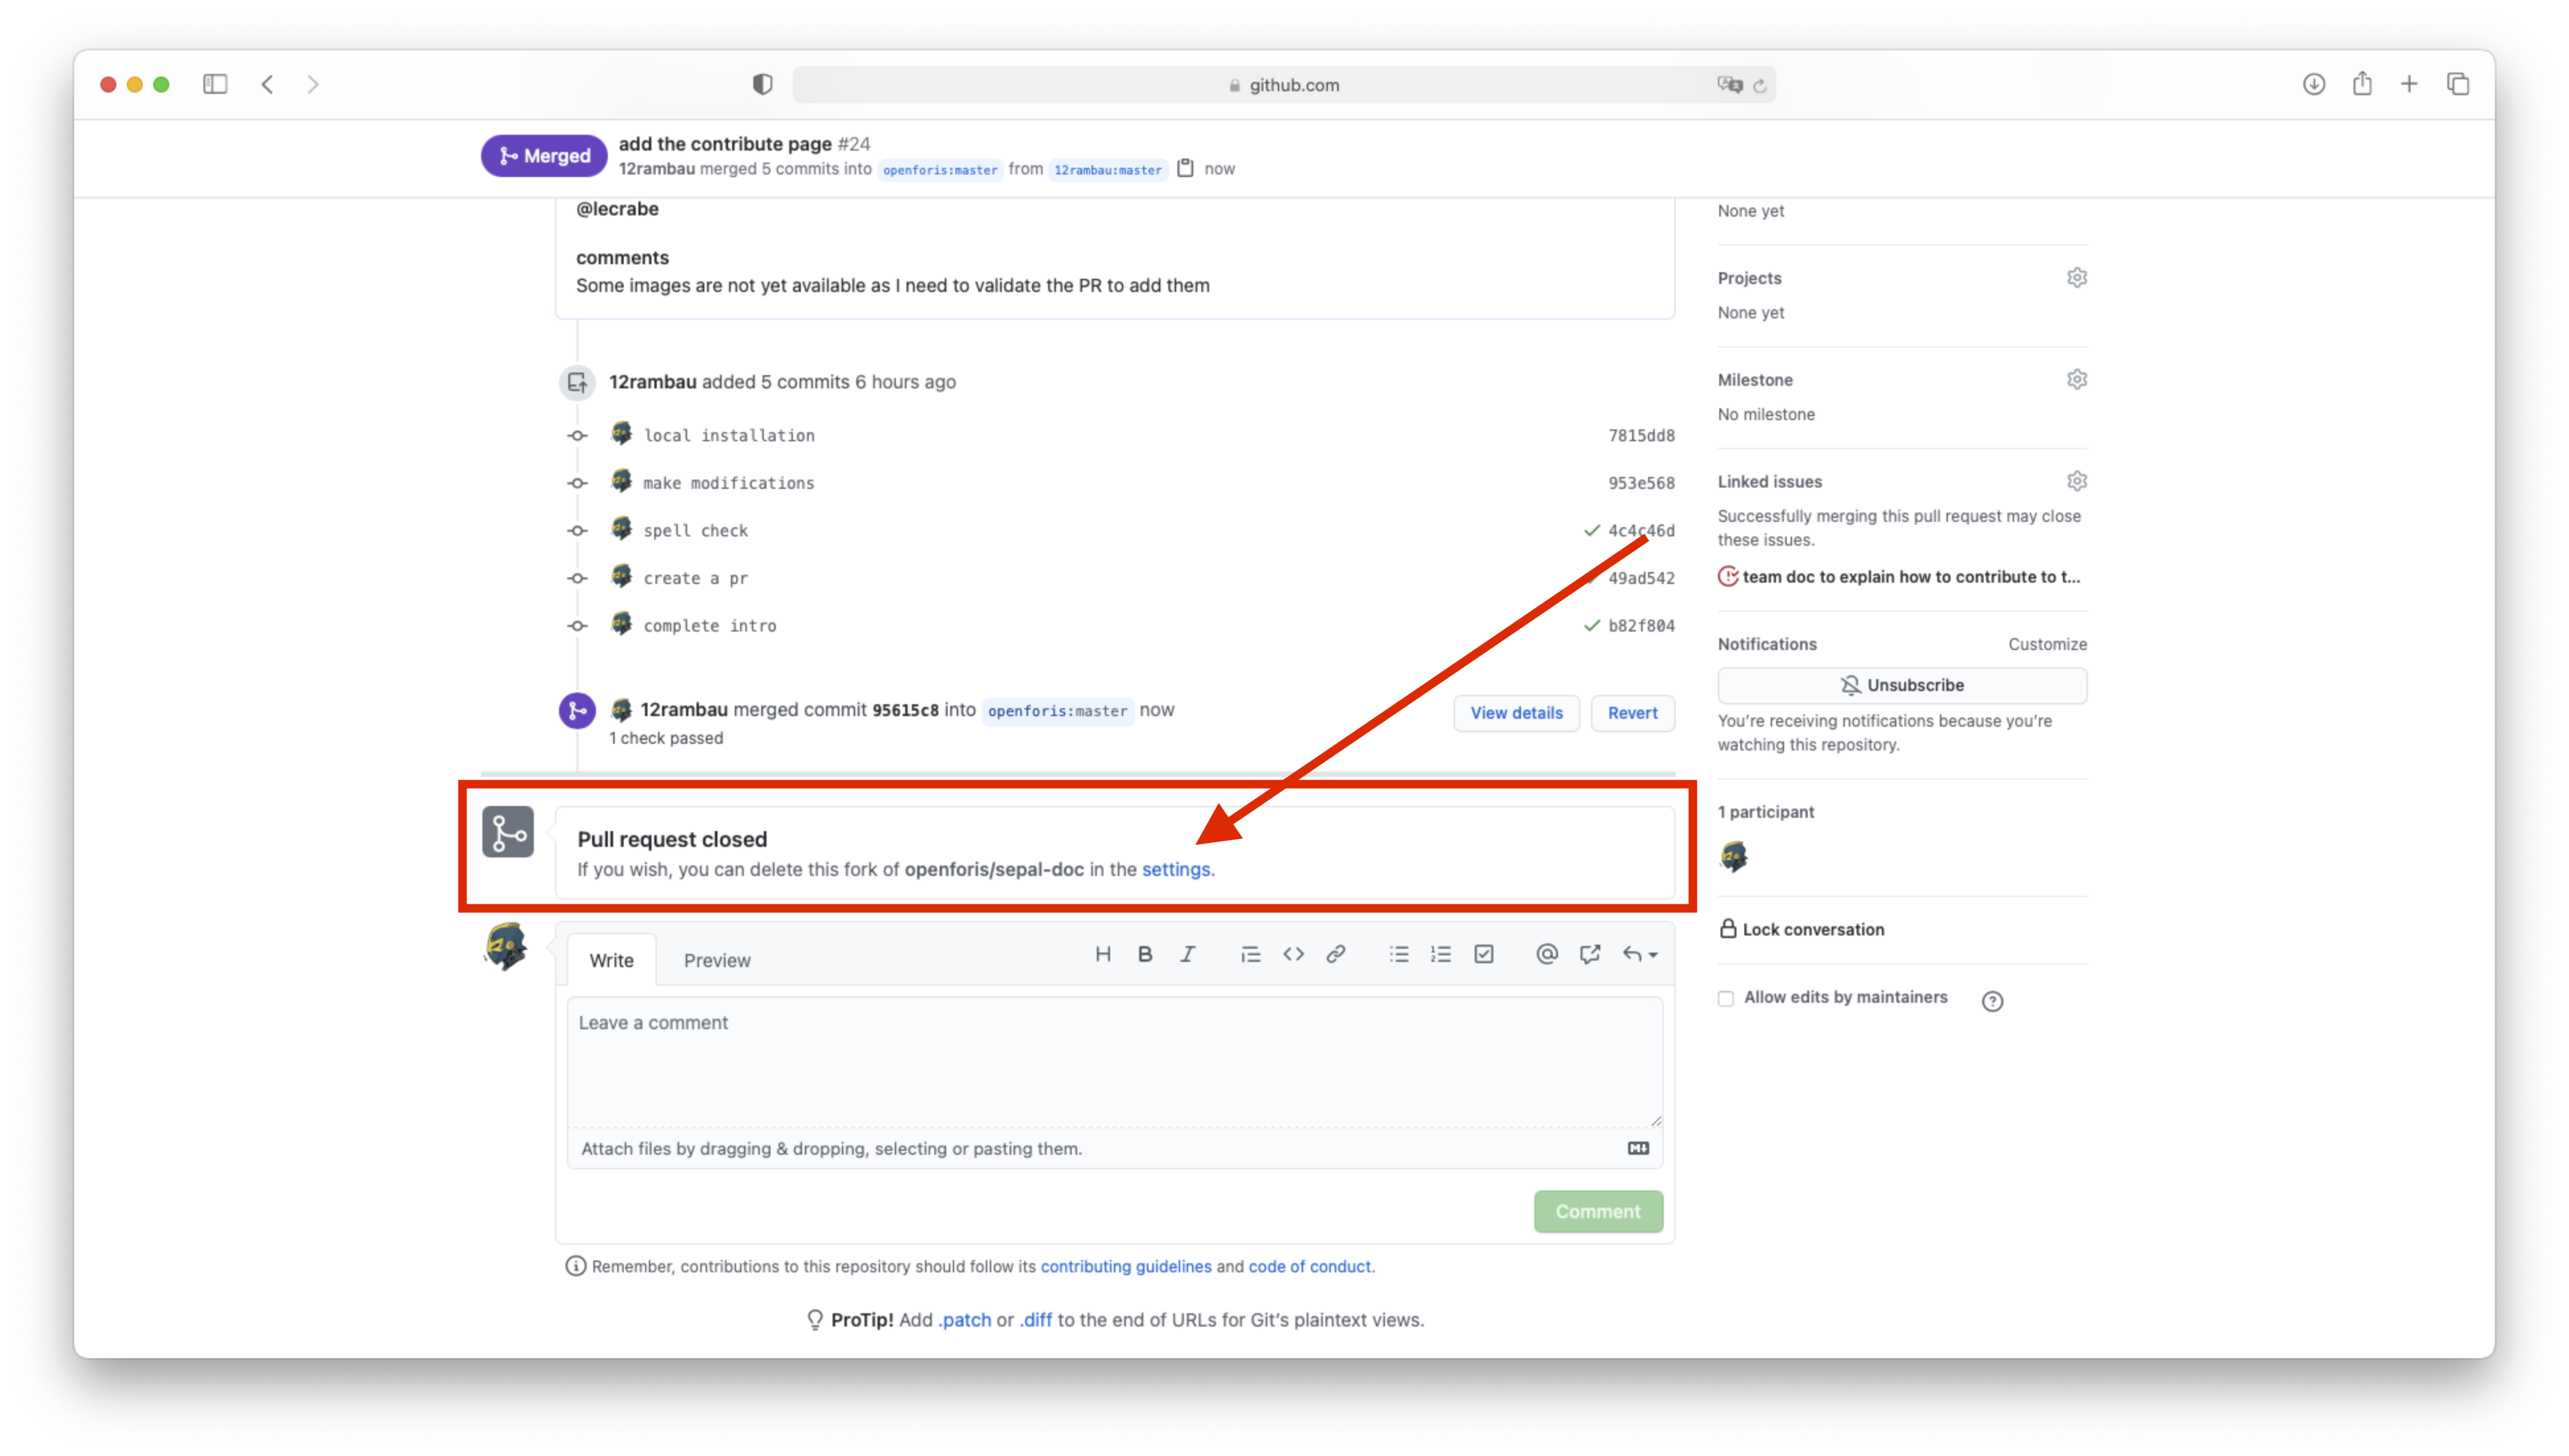The image size is (2569, 1456).
Task: Open the Milestone gear menu
Action: click(x=2076, y=380)
